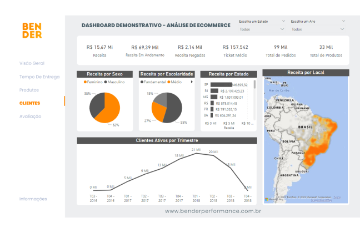Click the R$ 157,542 Ticket Médio value
360x233 pixels.
tap(236, 47)
